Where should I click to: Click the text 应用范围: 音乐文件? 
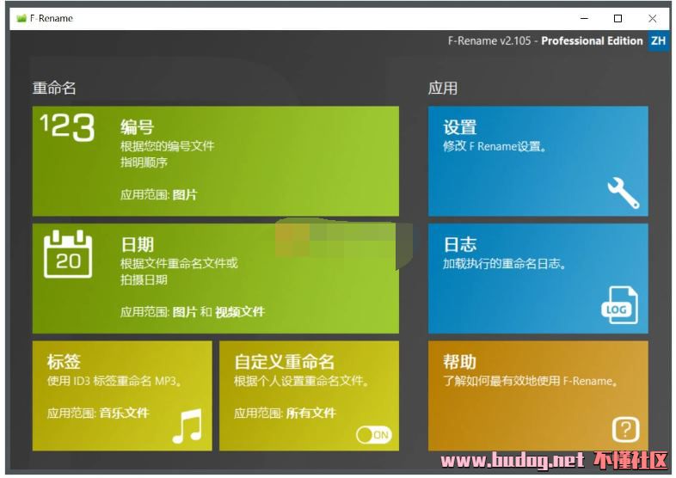pyautogui.click(x=98, y=413)
